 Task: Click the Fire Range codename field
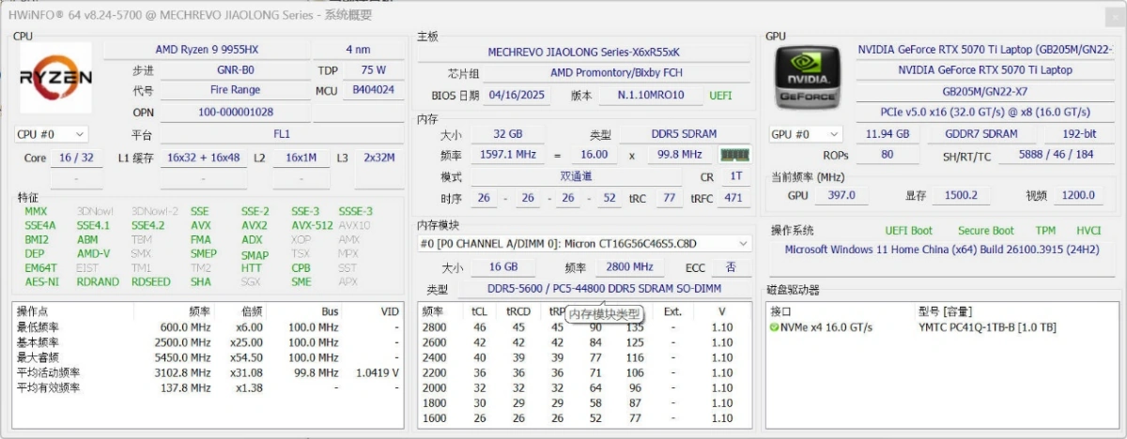(x=236, y=90)
